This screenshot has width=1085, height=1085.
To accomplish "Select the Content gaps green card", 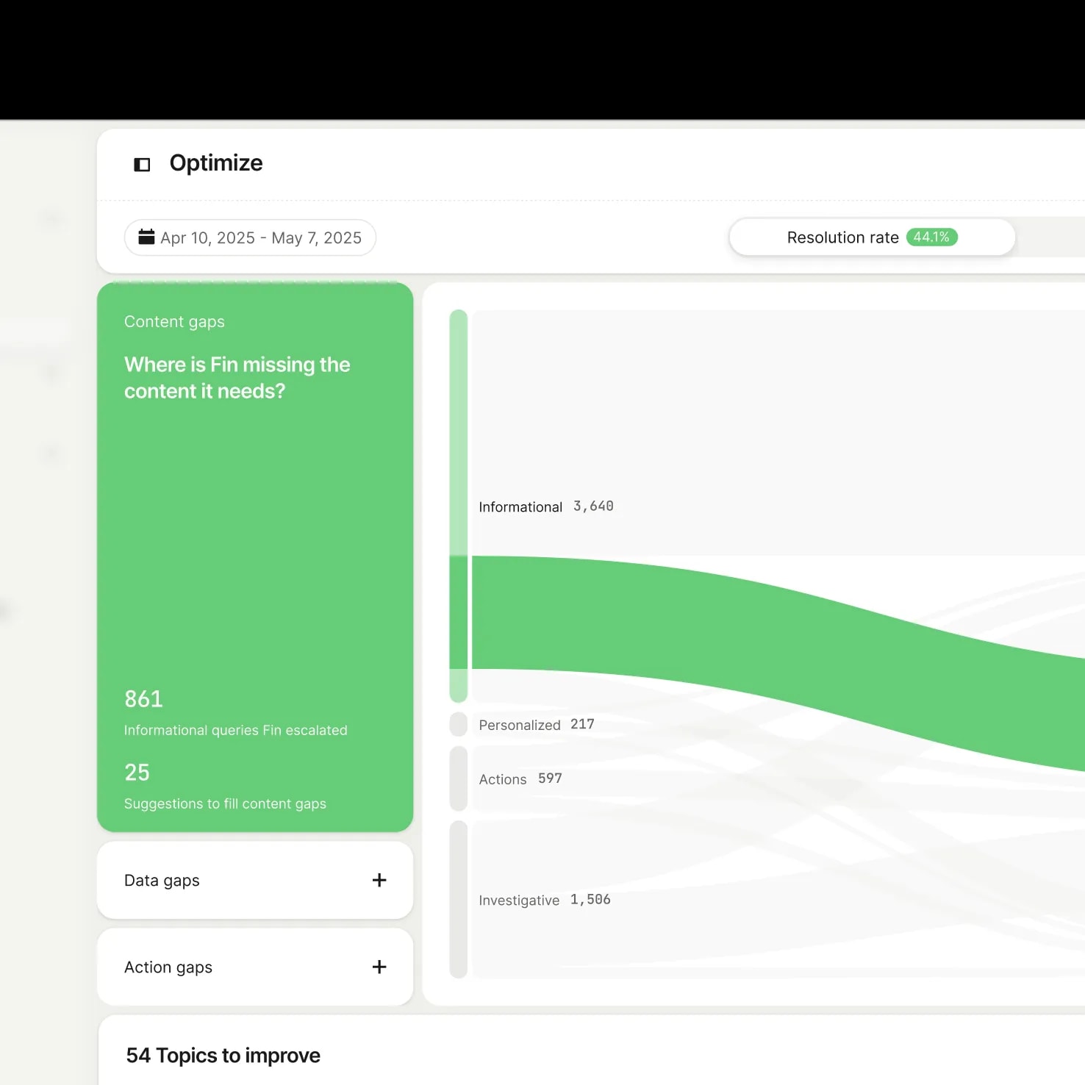I will [255, 557].
